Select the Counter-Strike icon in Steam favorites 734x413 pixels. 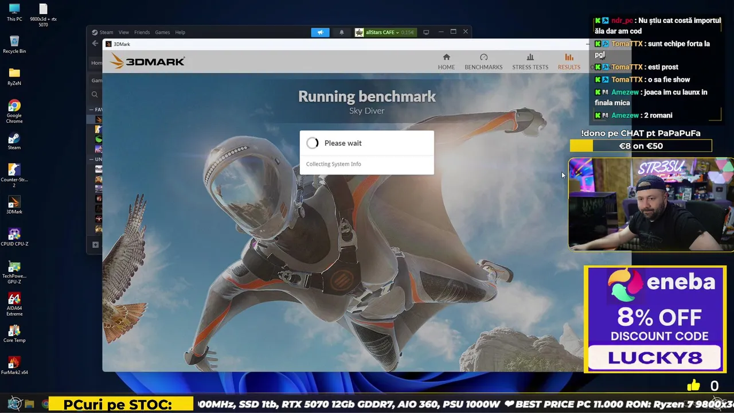pos(99,130)
